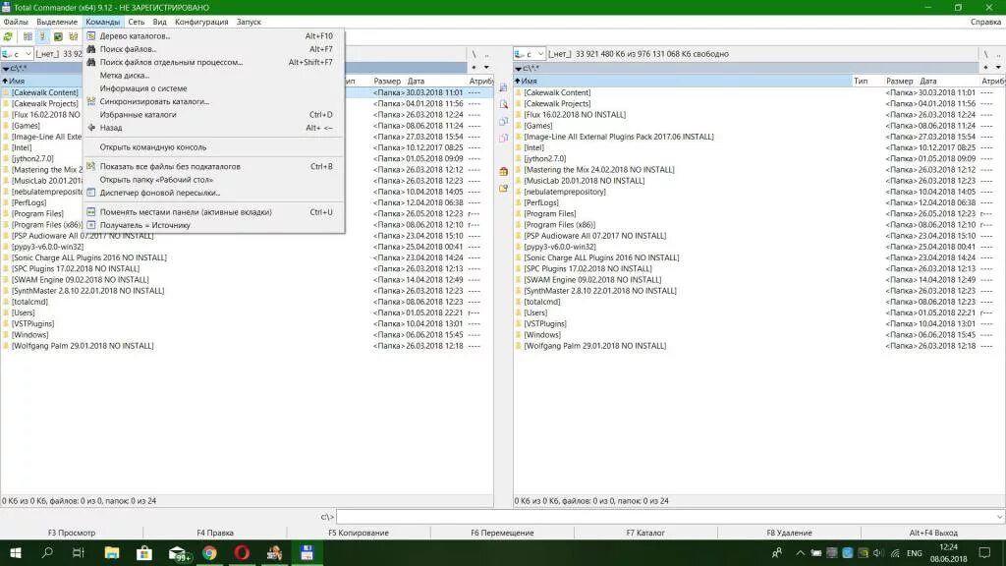The image size is (1006, 566).
Task: Select Дерево каталогов menu entry
Action: (x=213, y=36)
